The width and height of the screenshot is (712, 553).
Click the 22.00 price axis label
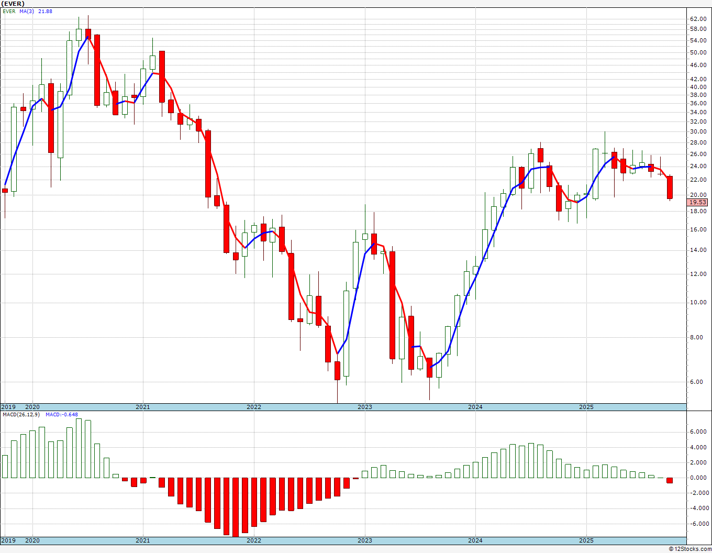coord(698,180)
